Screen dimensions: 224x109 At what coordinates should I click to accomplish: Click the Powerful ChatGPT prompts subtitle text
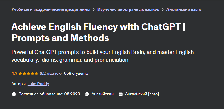pos(102,56)
